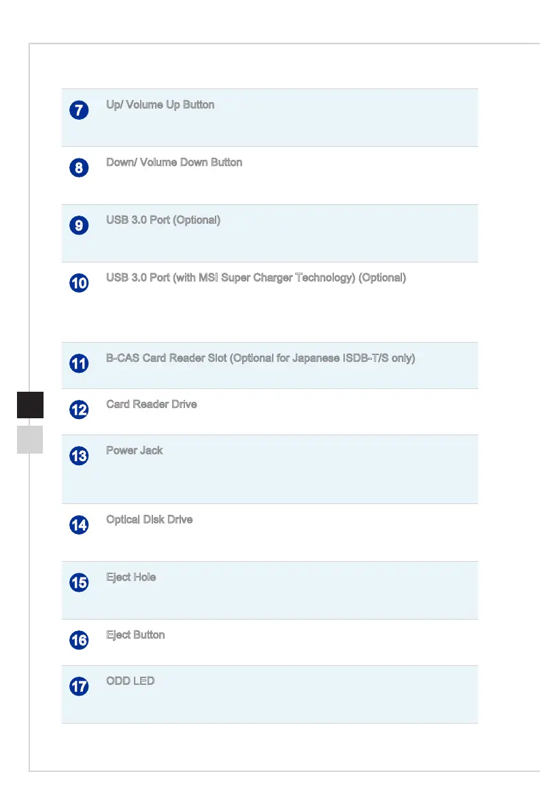Click the gray page tab marker

point(30,439)
